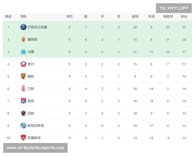Click the Lille club badge

(x=23, y=64)
